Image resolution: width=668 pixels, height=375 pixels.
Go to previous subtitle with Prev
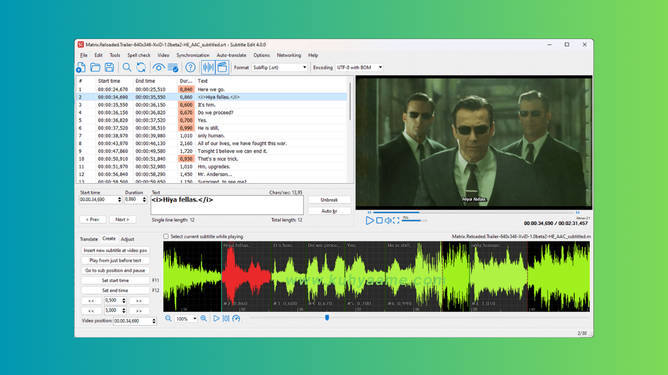click(92, 220)
